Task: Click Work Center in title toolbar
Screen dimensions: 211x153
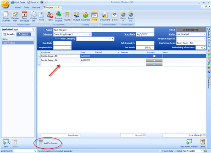Action: pyautogui.click(x=18, y=2)
